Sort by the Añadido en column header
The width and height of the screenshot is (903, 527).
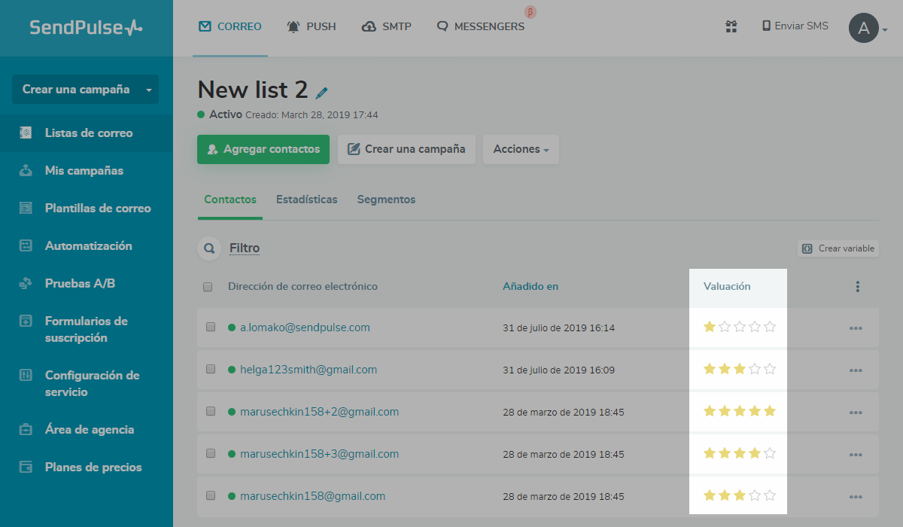coord(531,287)
